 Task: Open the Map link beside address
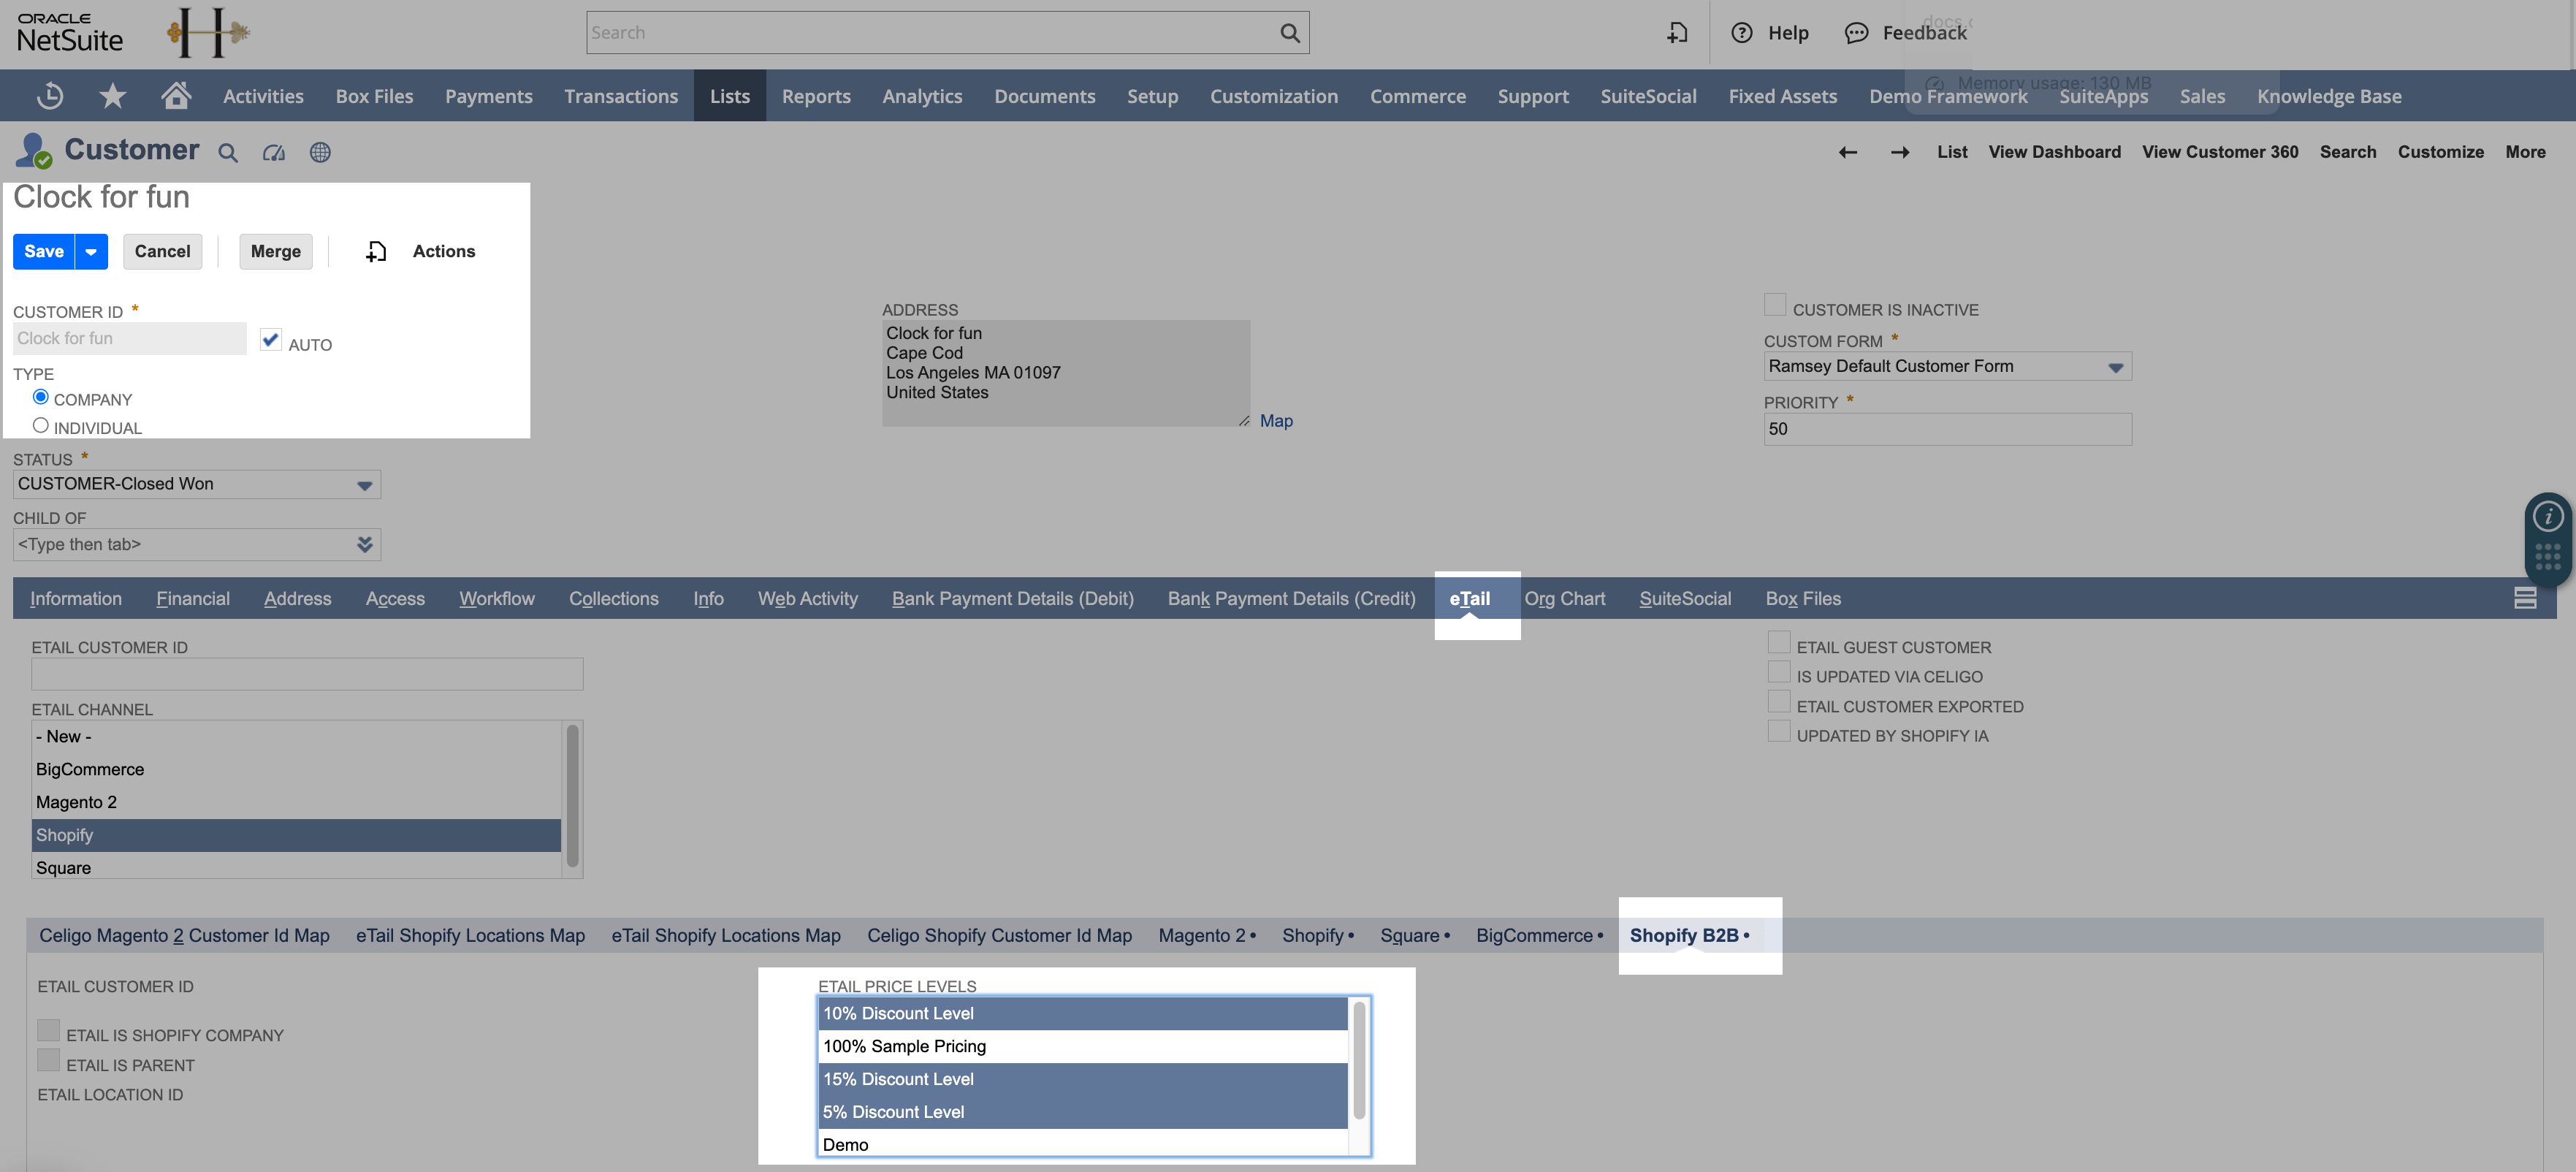(1276, 421)
